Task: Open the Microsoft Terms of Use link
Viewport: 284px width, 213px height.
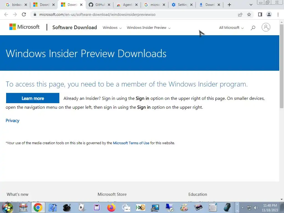Action: (x=131, y=143)
